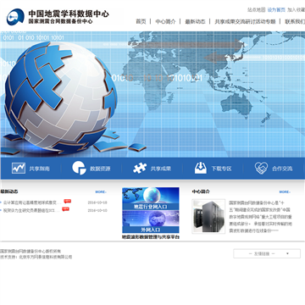Click the data center logo at top left
The image size is (305, 305).
coord(15,17)
